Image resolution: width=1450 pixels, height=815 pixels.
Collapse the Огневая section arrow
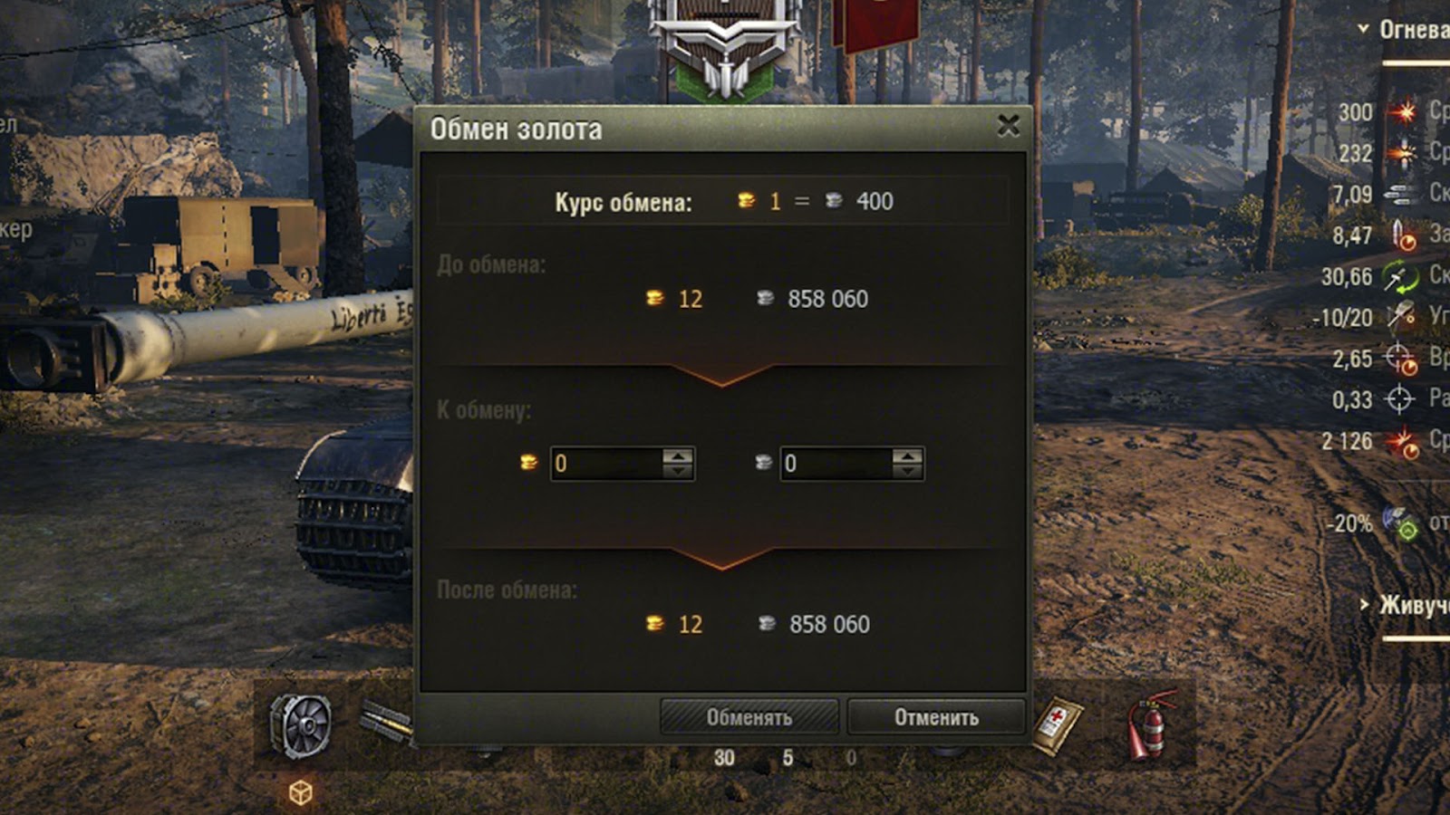pyautogui.click(x=1363, y=29)
